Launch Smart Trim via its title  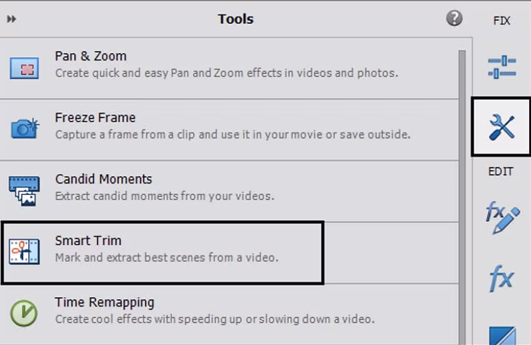(88, 241)
